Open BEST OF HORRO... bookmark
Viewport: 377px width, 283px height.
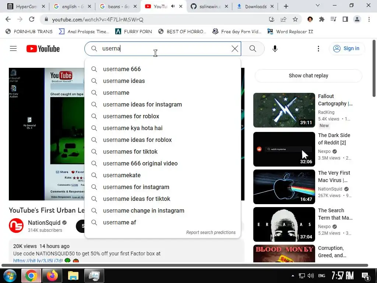(x=182, y=32)
